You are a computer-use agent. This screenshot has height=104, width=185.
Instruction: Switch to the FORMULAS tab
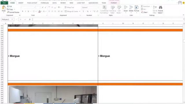click(x=45, y=3)
